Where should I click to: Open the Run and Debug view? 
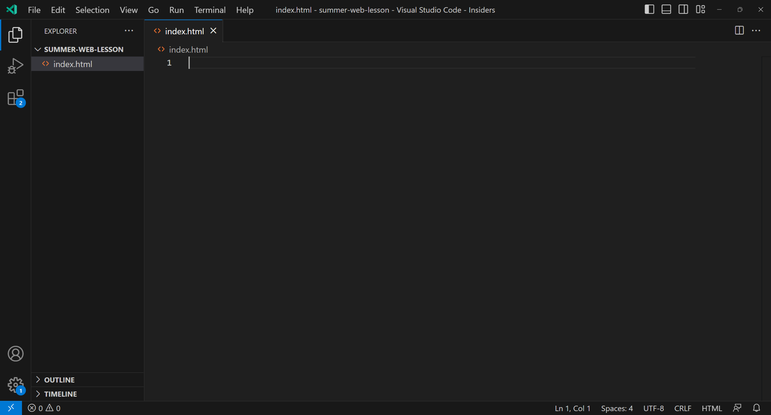point(15,66)
